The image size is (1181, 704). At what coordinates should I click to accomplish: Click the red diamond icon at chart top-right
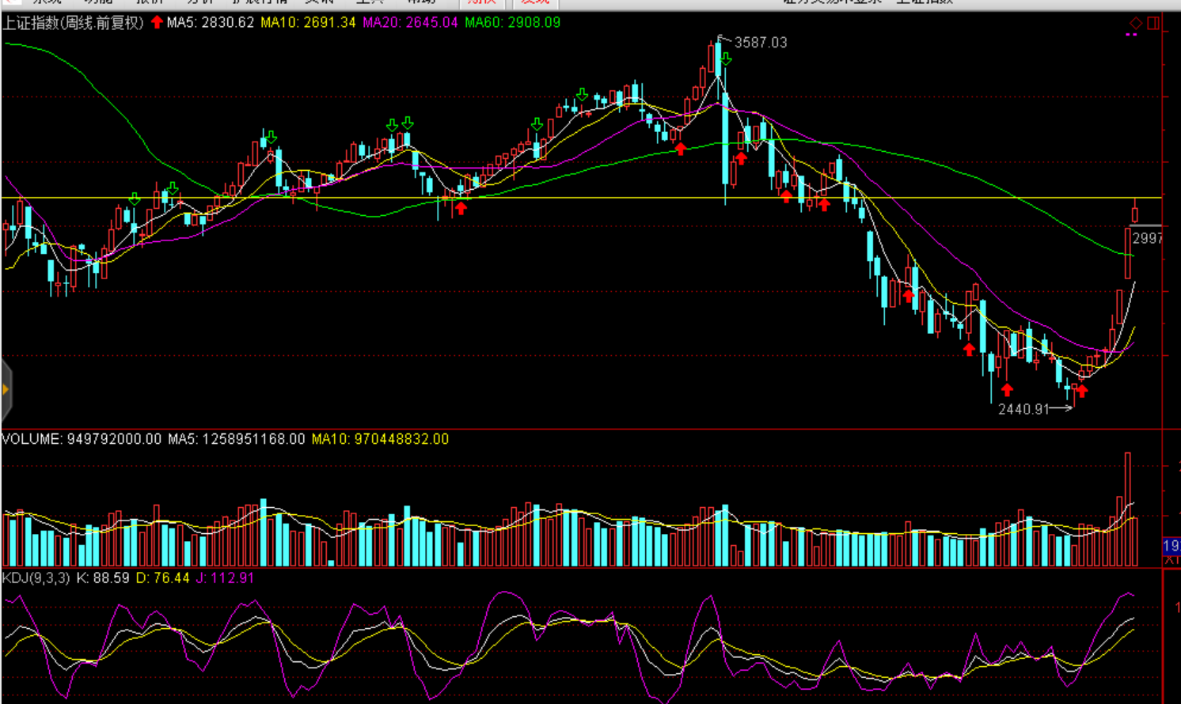tap(1136, 23)
